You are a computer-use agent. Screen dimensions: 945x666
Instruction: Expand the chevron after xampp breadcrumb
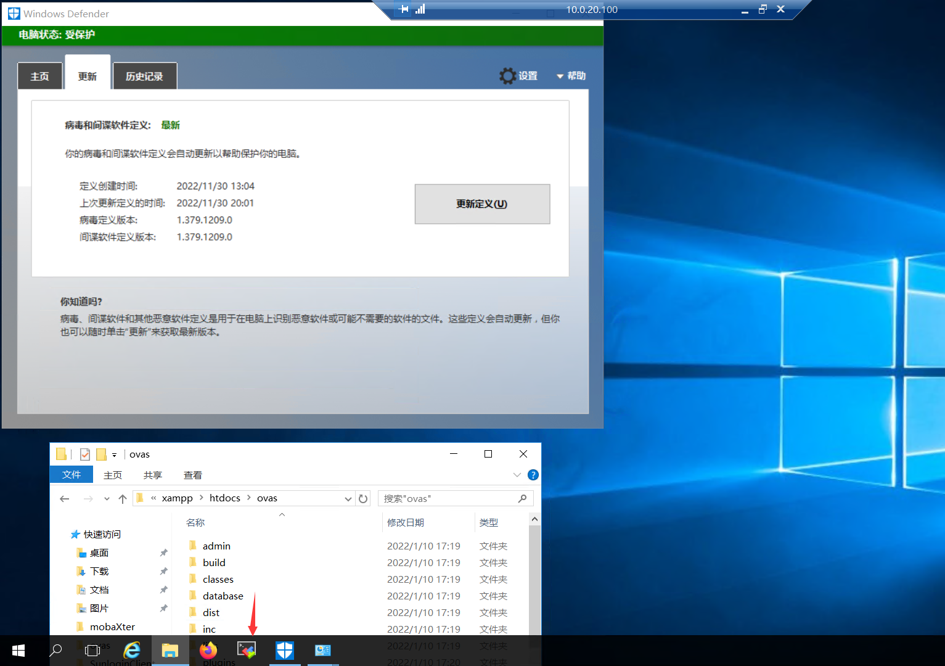pos(202,498)
